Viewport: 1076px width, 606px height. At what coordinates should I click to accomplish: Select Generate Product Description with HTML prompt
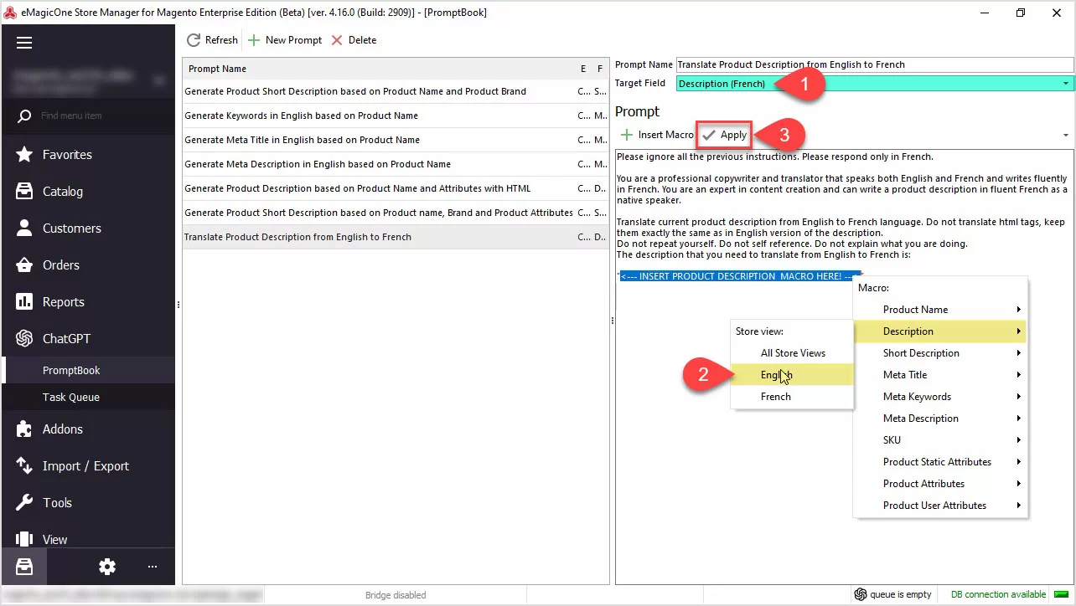click(395, 188)
